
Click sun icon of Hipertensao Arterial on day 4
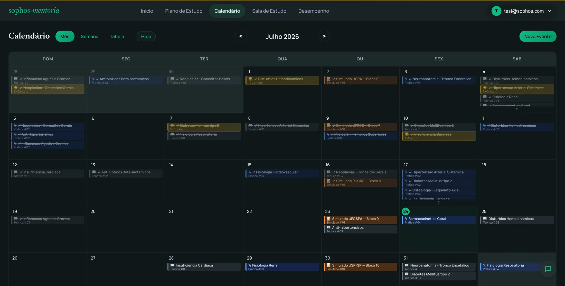coord(485,87)
